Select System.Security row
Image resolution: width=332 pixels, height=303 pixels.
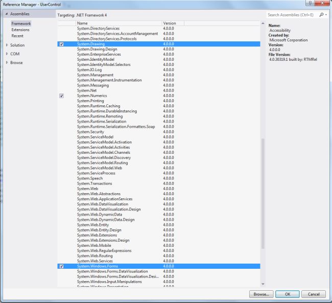coord(158,132)
